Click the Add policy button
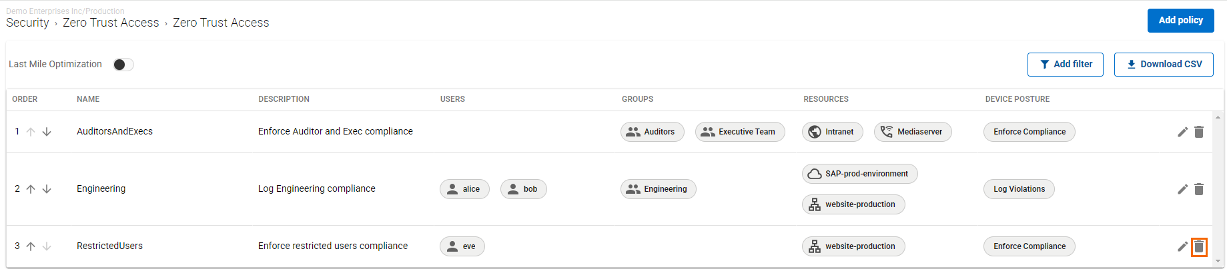1227x269 pixels. pos(1180,21)
